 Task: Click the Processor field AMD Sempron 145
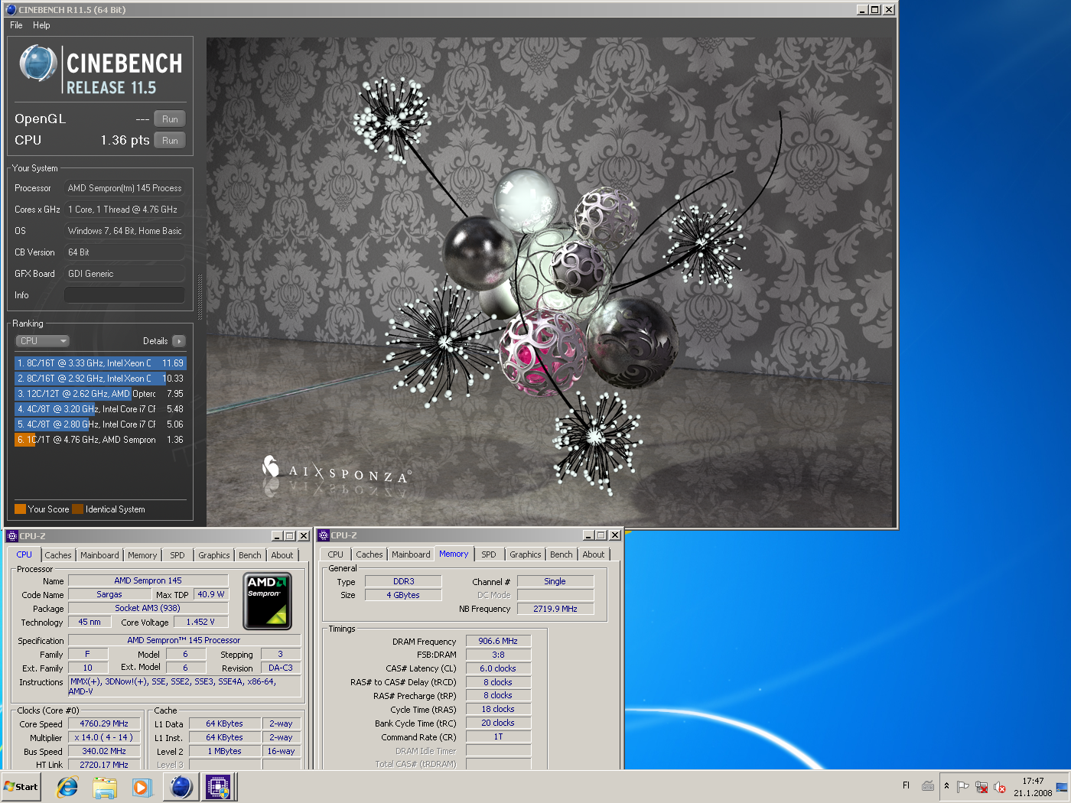pos(125,188)
